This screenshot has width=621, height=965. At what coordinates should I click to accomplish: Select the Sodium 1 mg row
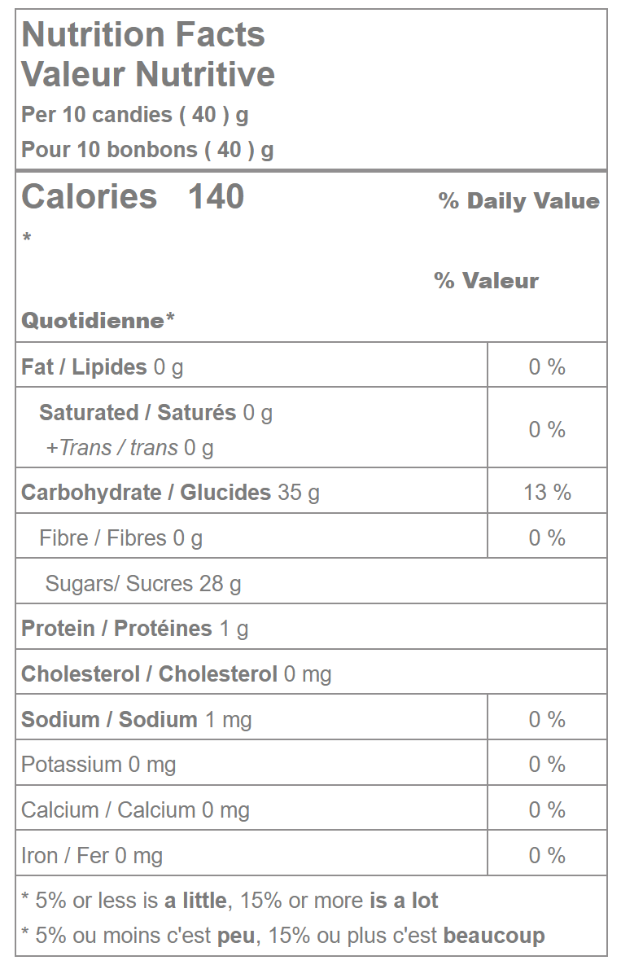137,720
